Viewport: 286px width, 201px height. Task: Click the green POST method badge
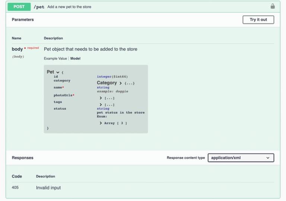click(19, 7)
